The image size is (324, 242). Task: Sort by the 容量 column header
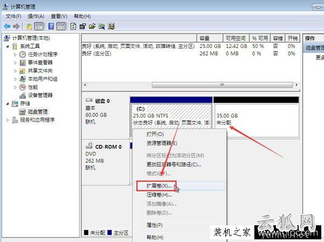point(210,38)
